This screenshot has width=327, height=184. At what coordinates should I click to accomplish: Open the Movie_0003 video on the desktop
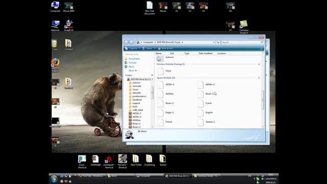tap(68, 7)
